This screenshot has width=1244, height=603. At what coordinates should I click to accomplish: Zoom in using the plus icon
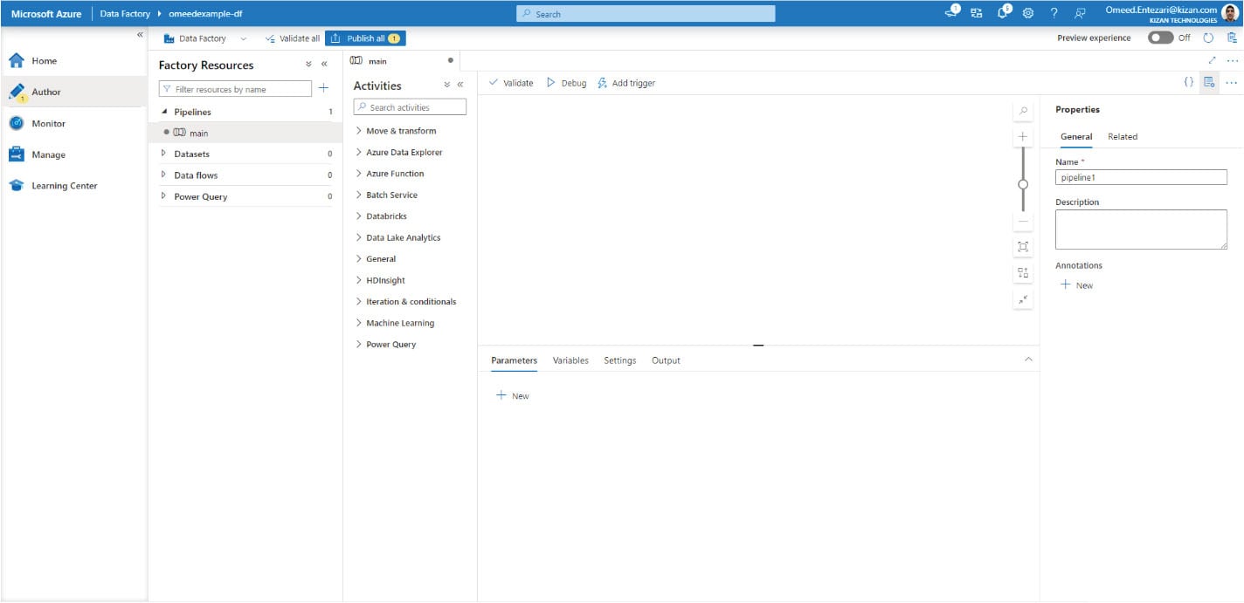tap(1023, 135)
